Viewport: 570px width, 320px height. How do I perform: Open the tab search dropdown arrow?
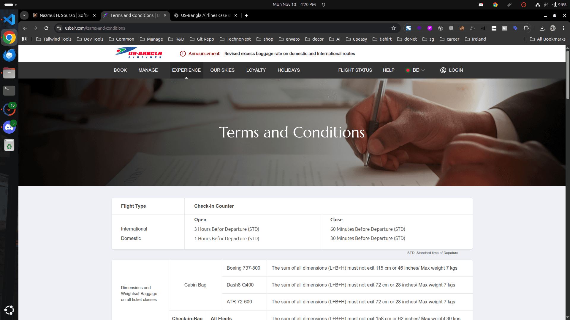[x=24, y=15]
